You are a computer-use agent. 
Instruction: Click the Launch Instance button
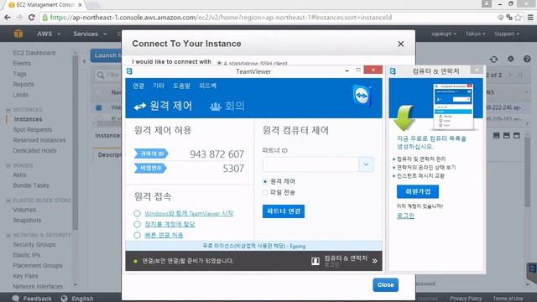click(x=107, y=55)
